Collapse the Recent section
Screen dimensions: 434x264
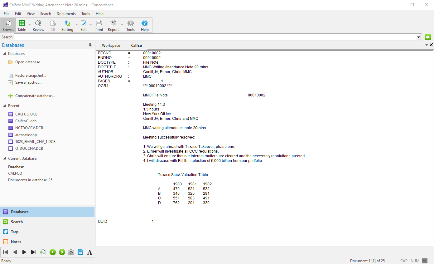tap(5, 106)
